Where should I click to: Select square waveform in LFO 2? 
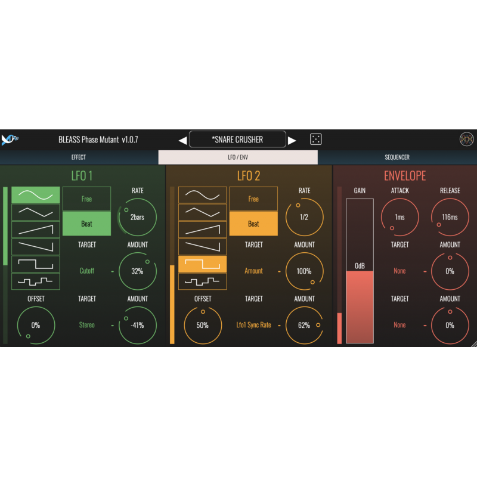click(203, 264)
